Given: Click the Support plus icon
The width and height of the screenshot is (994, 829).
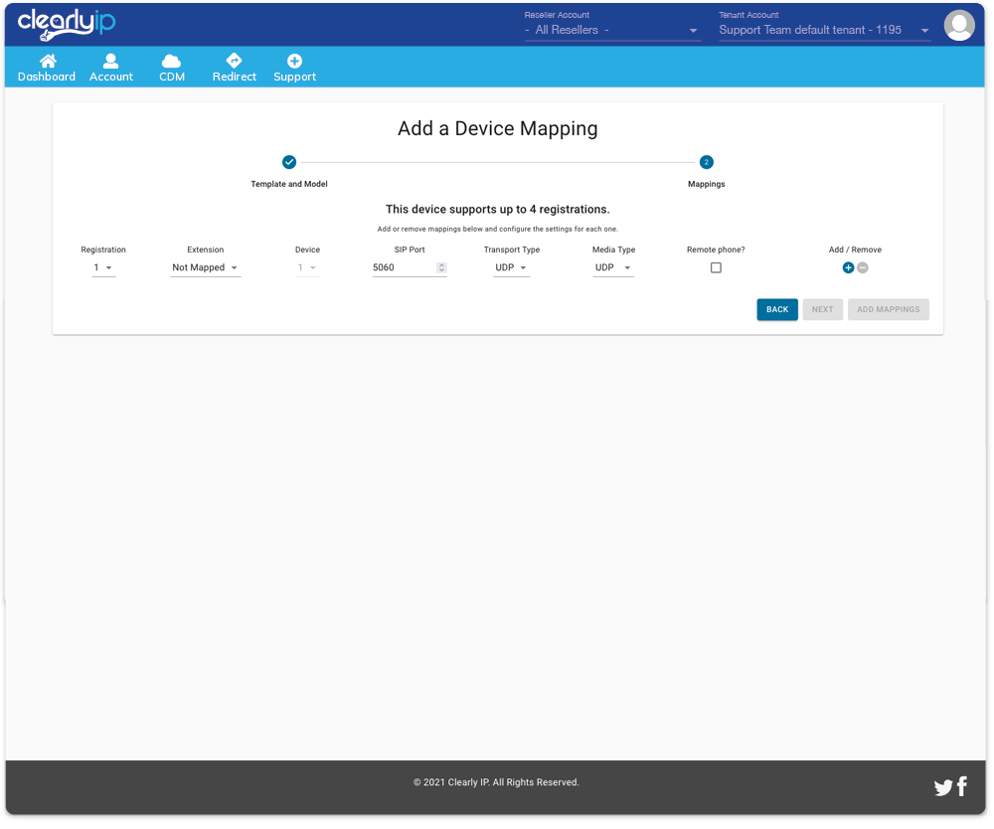Looking at the screenshot, I should coord(294,62).
